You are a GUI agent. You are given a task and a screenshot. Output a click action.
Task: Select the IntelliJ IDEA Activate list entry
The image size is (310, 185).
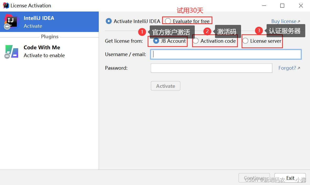pyautogui.click(x=49, y=22)
